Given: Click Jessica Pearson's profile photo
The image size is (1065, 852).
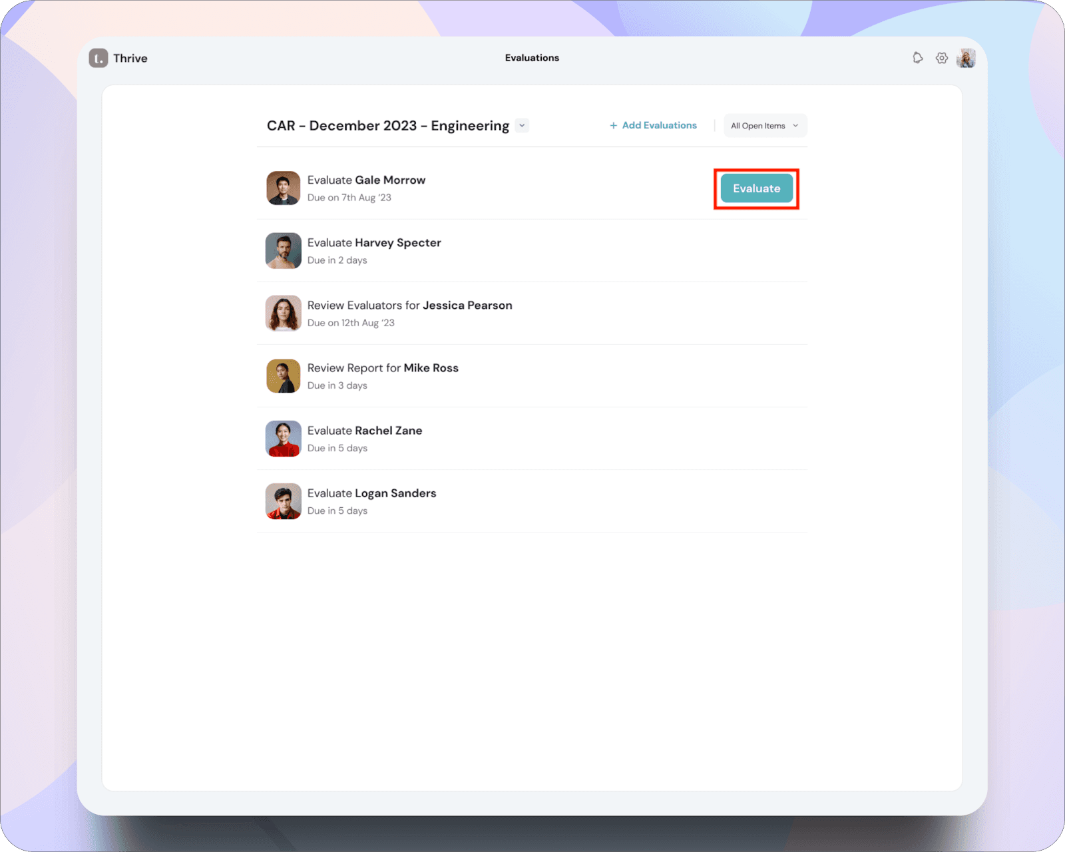Looking at the screenshot, I should [284, 314].
